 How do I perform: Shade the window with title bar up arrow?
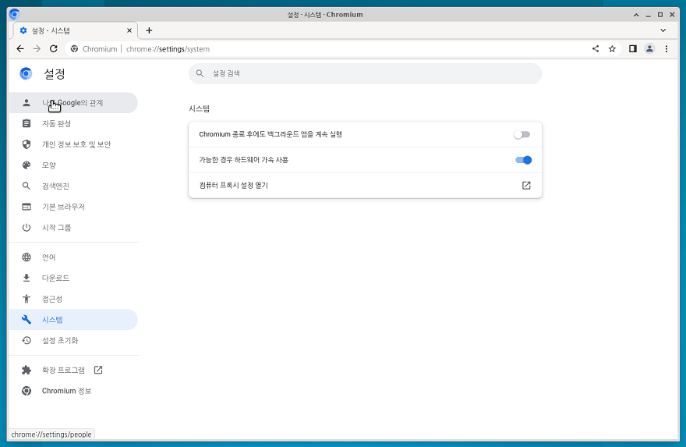tap(636, 15)
